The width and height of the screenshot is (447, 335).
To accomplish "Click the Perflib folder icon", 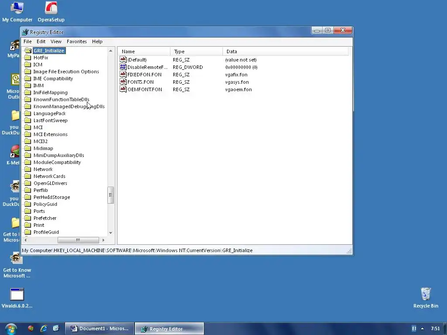I will pos(28,190).
